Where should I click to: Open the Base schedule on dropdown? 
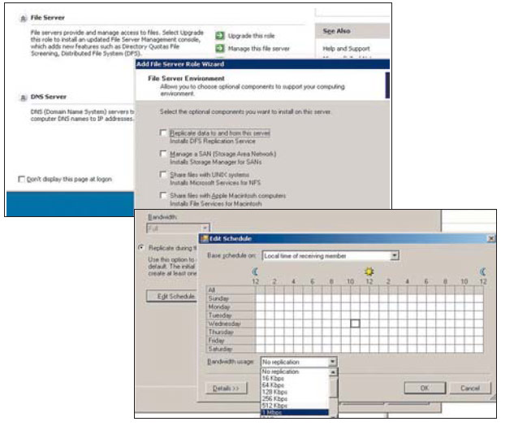point(395,255)
